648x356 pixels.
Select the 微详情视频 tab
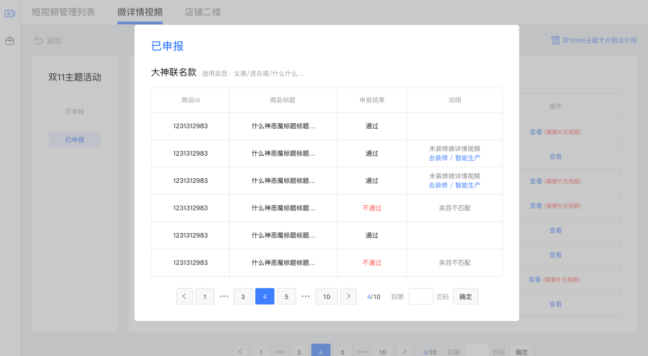[140, 12]
